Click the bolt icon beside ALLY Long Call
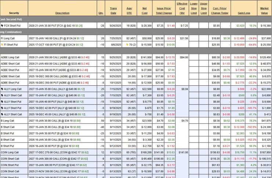Screen dimensions: 272x178 [x=2, y=89]
